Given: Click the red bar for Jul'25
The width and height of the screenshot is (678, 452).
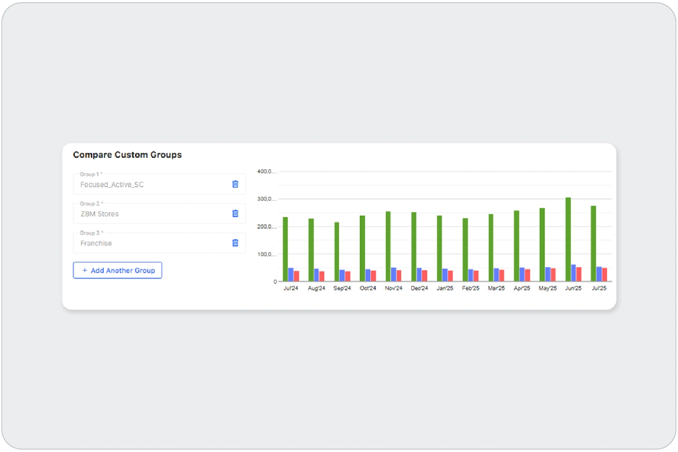Looking at the screenshot, I should point(604,275).
